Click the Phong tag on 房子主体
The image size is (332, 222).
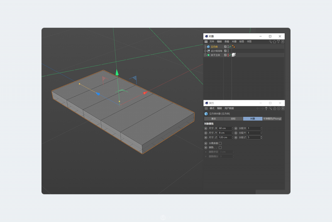(234, 55)
